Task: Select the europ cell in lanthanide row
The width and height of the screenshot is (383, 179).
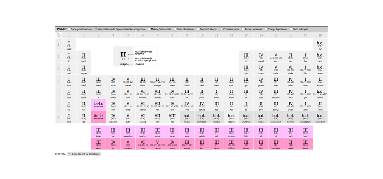Action: (x=187, y=132)
